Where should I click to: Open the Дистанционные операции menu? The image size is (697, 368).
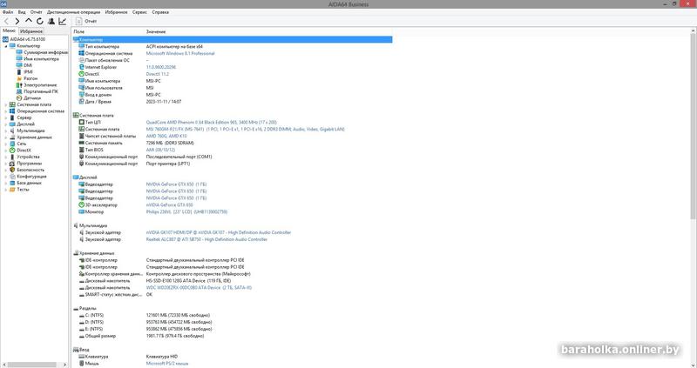pos(73,12)
